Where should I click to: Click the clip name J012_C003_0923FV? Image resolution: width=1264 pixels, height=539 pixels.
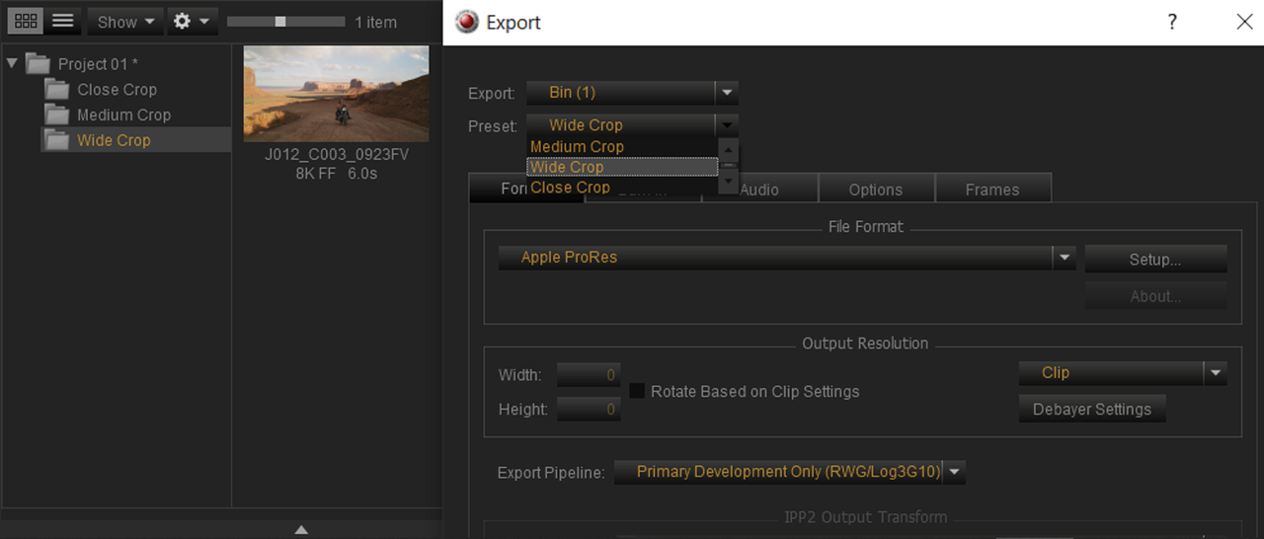click(337, 156)
